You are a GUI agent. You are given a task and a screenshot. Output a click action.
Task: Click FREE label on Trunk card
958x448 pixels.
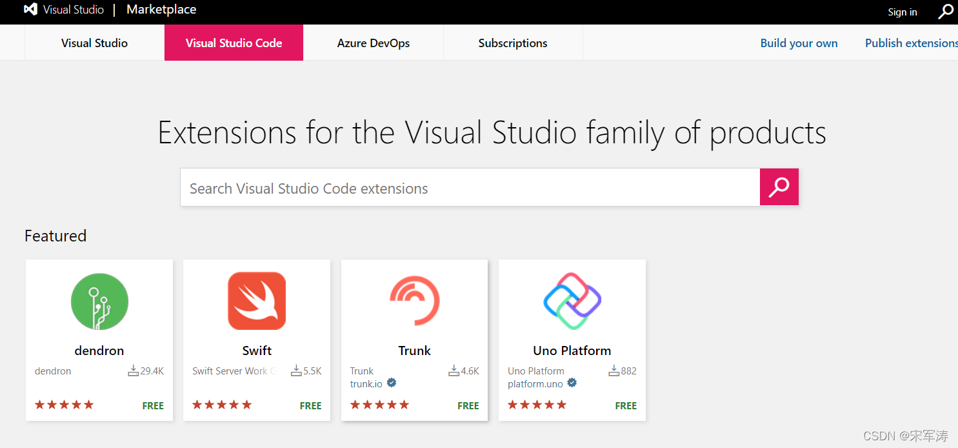coord(468,406)
